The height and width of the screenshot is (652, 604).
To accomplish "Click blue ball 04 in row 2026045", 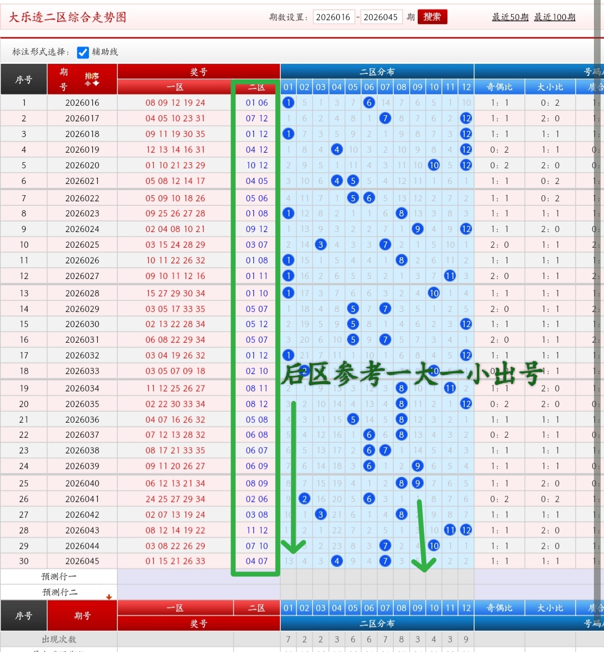I will pyautogui.click(x=337, y=561).
